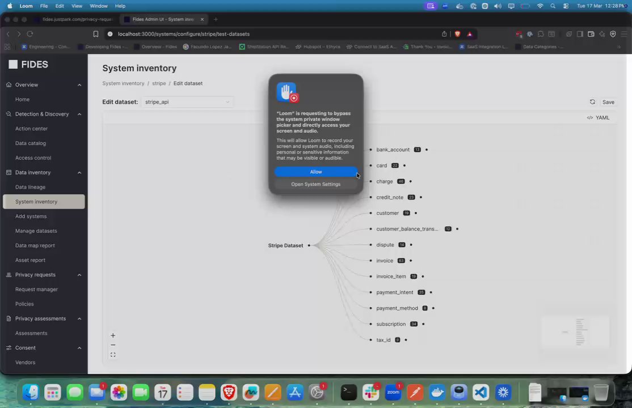Zoom in the dataset graph with plus
This screenshot has height=408, width=632.
point(113,335)
